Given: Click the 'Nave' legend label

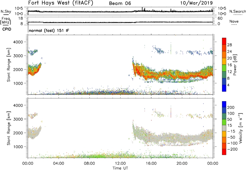Looking at the screenshot, I should click(x=234, y=21).
